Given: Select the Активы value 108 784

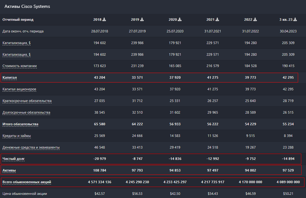Looking at the screenshot, I should pyautogui.click(x=100, y=170).
